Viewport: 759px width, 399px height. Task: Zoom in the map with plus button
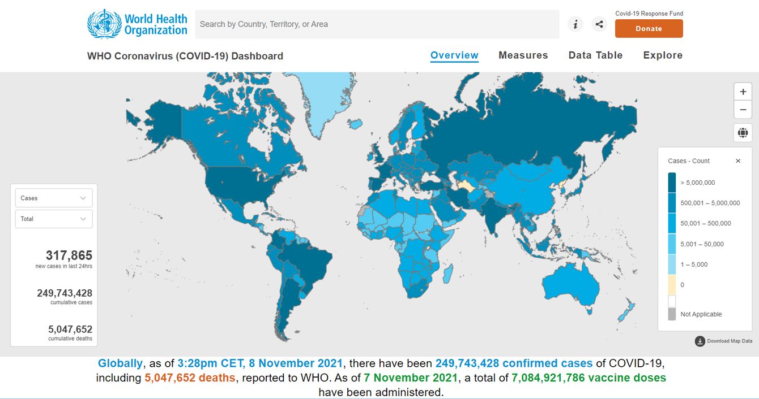743,92
